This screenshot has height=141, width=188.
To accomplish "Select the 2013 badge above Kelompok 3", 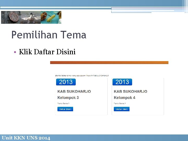I will [66, 82].
